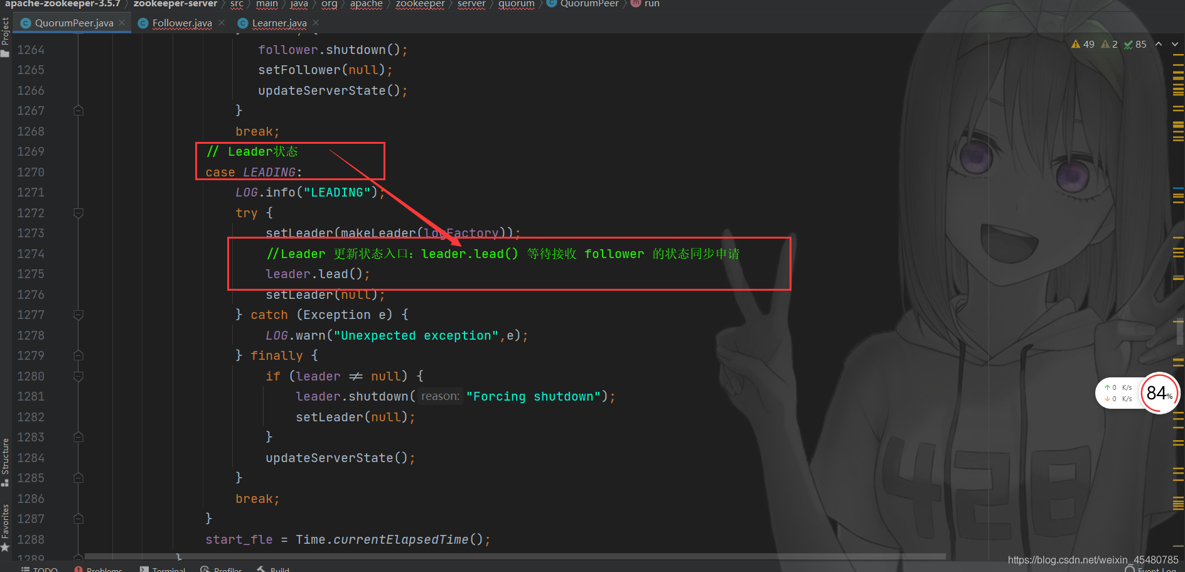Click line number 1275 in the gutter
1185x572 pixels.
coord(31,274)
